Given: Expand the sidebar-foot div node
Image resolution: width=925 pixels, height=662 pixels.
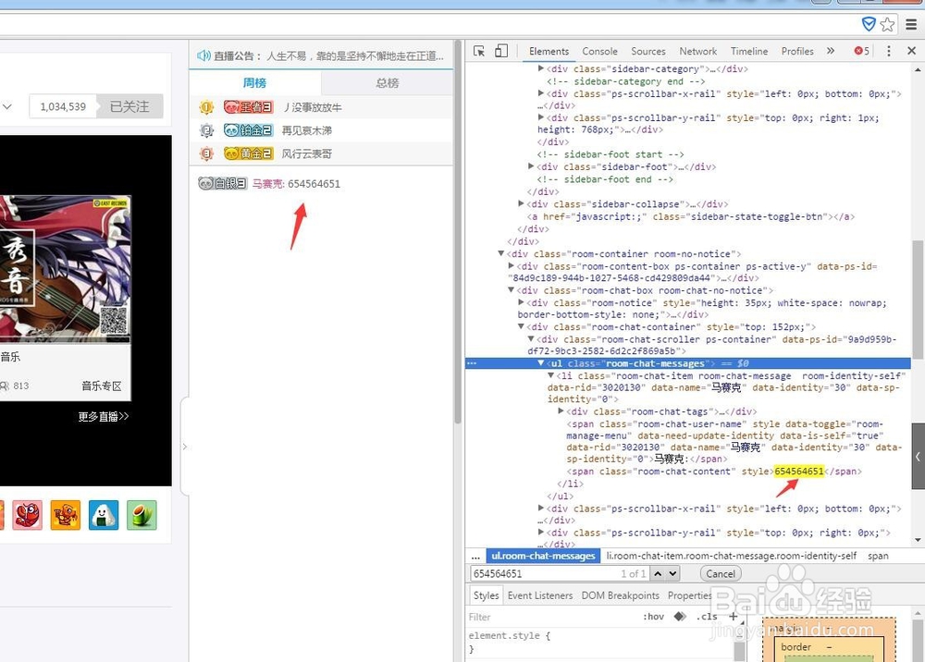Looking at the screenshot, I should (x=531, y=166).
